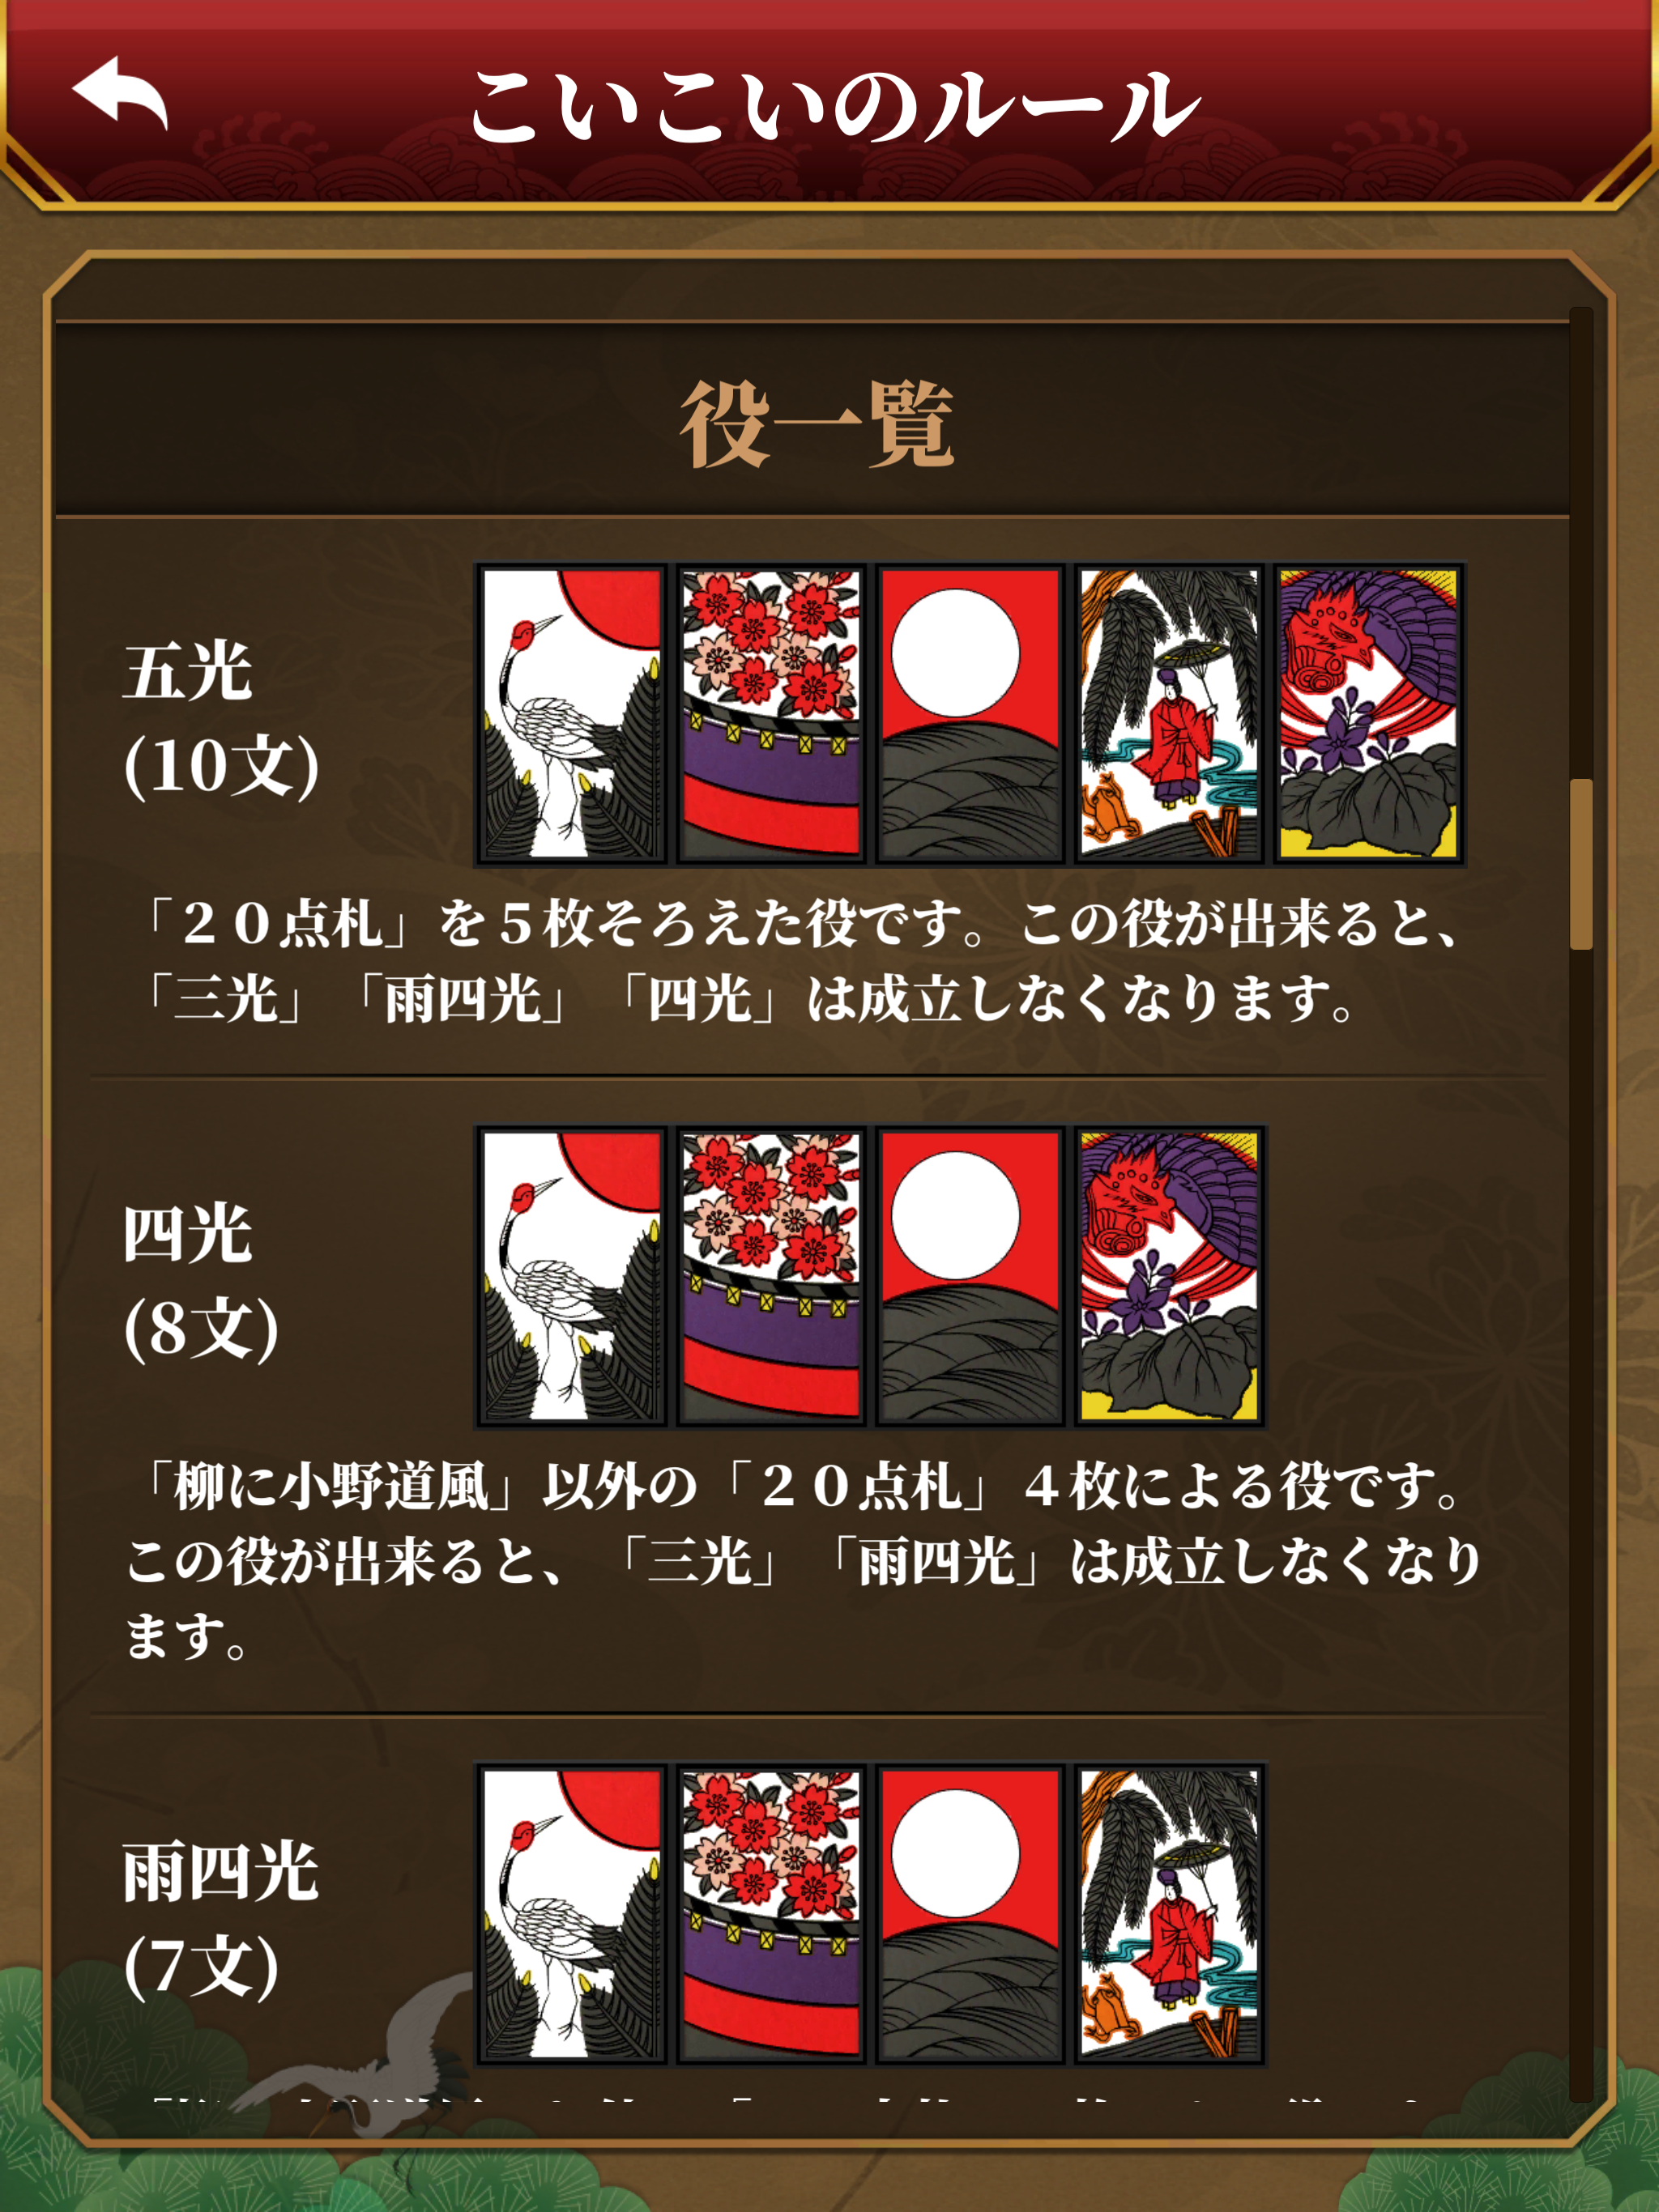Tap the こいこいのルール title
Image resolution: width=1659 pixels, height=2212 pixels.
point(835,104)
